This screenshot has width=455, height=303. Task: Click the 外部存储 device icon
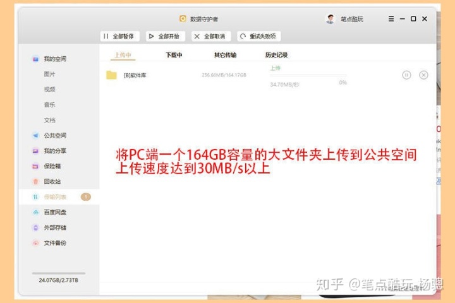coord(35,228)
